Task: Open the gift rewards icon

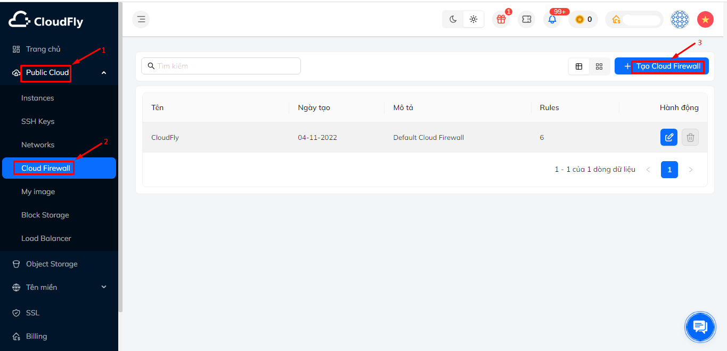Action: [x=501, y=20]
